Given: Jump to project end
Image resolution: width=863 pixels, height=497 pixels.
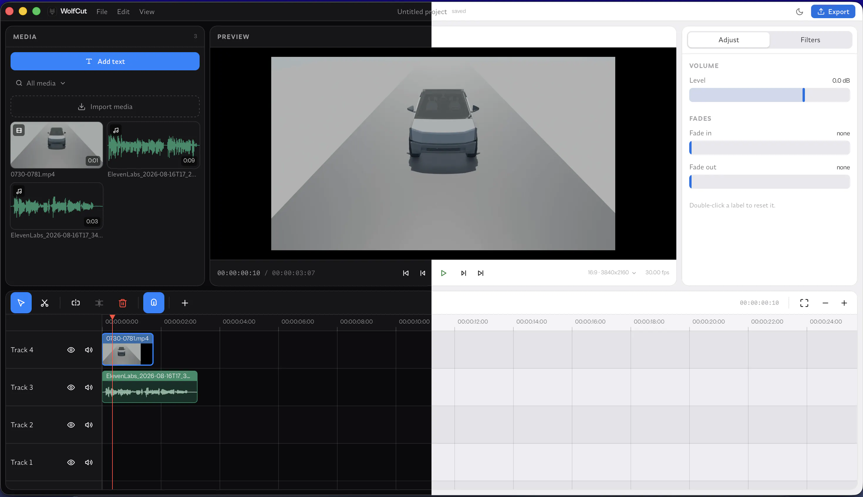Looking at the screenshot, I should coord(481,273).
